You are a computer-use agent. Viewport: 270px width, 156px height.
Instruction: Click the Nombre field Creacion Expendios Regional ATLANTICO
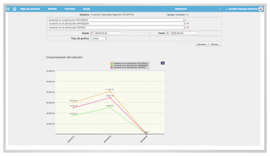113,15
